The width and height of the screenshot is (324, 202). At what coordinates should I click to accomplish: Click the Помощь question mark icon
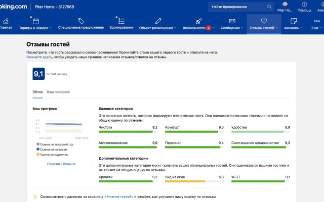point(304,4)
